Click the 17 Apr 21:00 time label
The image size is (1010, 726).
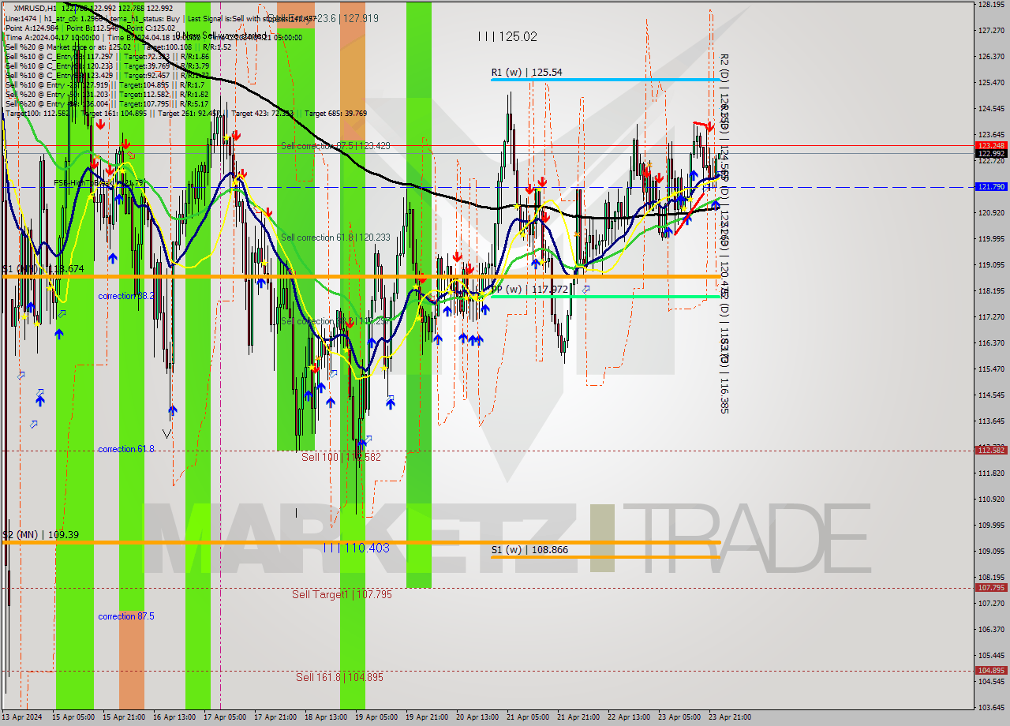click(275, 717)
